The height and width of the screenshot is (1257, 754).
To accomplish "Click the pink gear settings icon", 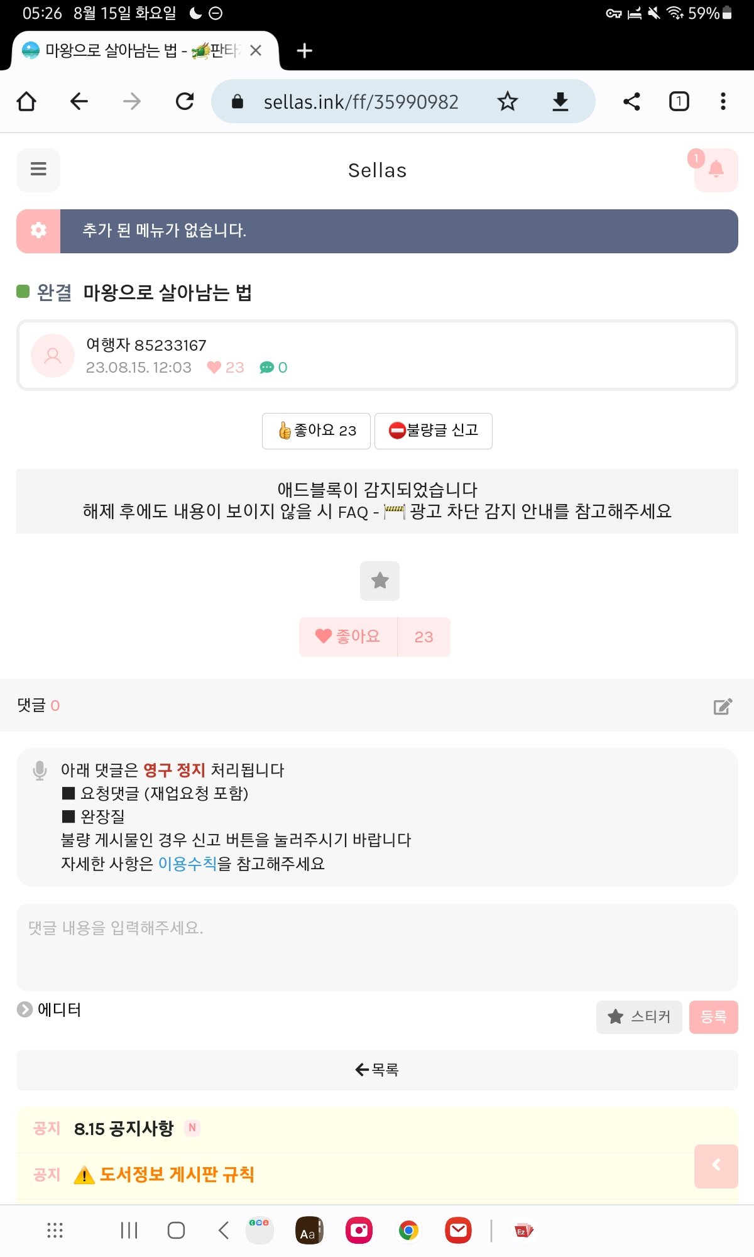I will coord(38,231).
